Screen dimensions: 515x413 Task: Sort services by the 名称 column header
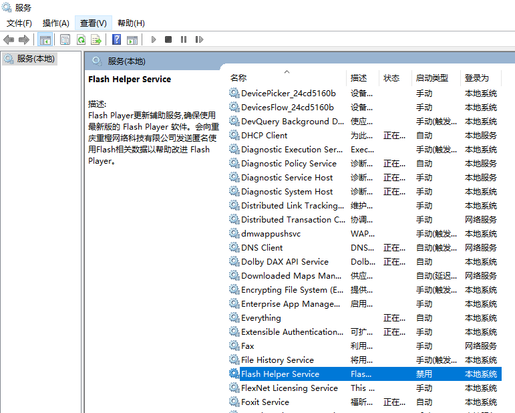point(238,78)
